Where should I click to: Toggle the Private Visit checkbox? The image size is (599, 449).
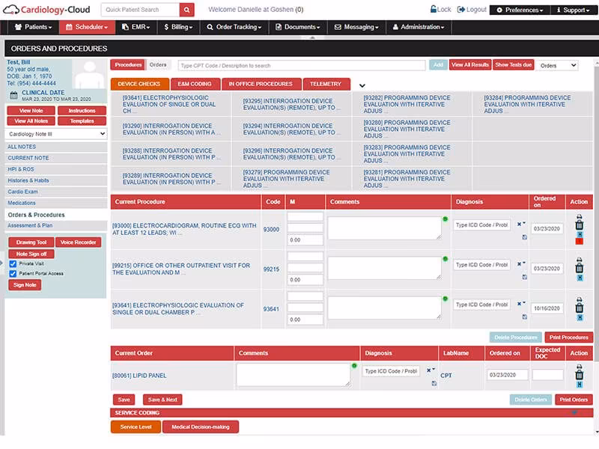coord(13,264)
